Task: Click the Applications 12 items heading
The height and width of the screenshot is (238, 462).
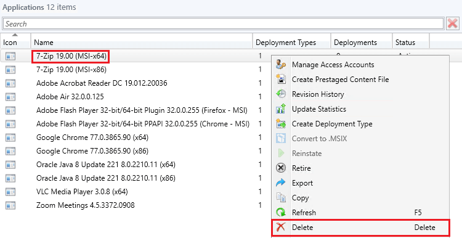Action: (39, 7)
